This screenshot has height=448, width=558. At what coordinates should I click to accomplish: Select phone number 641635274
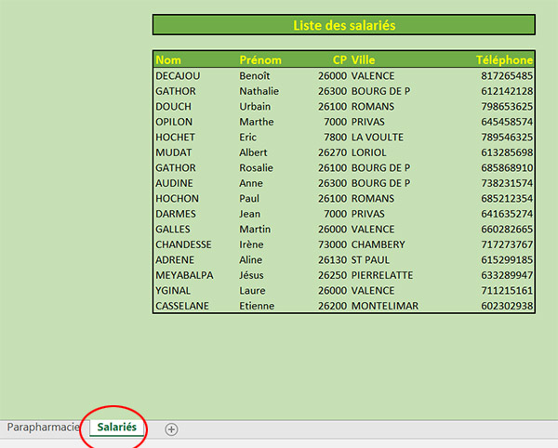[x=507, y=214]
